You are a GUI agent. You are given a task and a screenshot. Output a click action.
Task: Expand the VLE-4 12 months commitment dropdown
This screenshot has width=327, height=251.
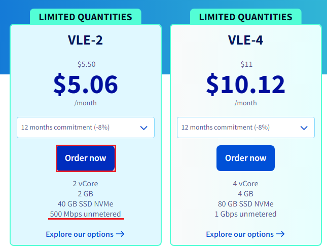pyautogui.click(x=245, y=128)
